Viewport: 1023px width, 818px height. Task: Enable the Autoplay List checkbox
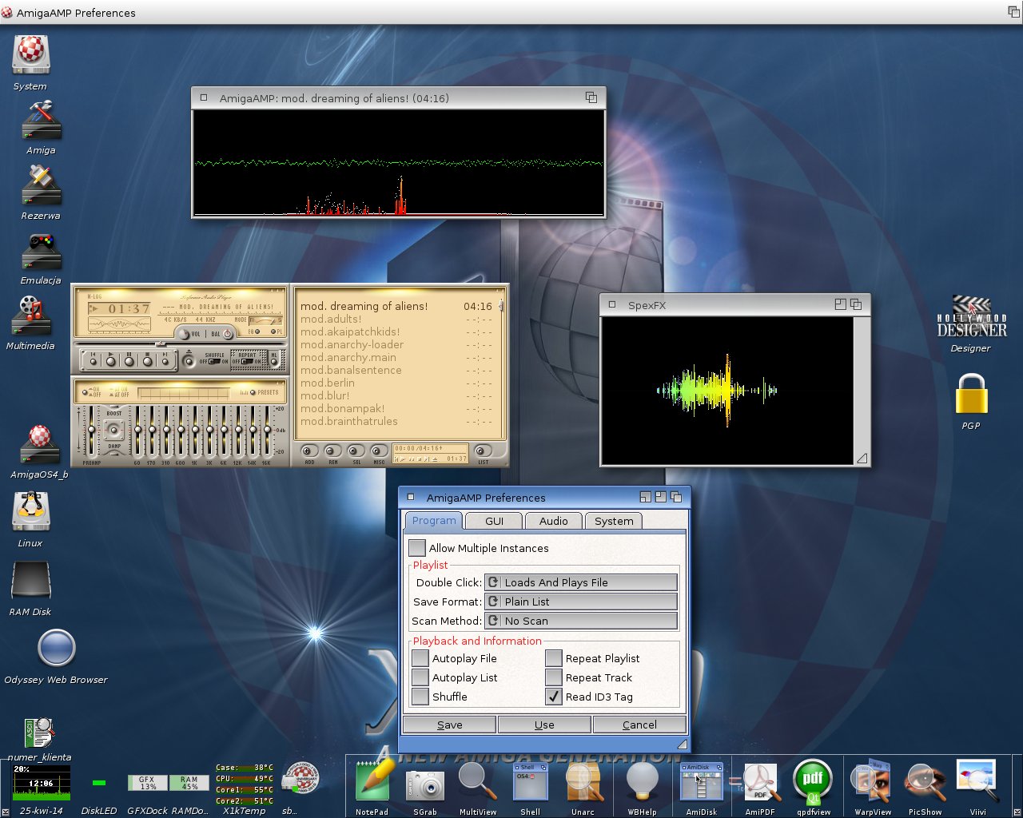[x=420, y=677]
